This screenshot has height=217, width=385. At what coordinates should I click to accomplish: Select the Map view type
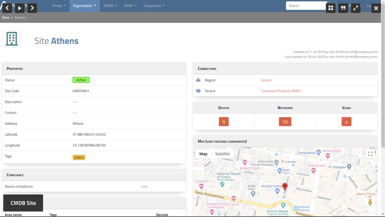pos(203,154)
